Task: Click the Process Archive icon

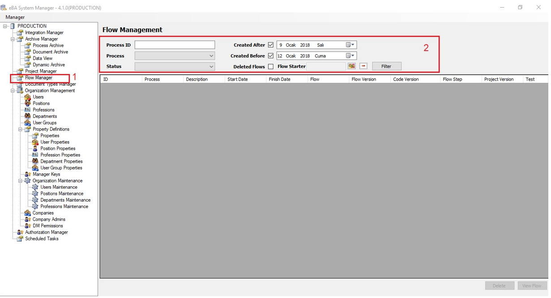Action: (28, 45)
